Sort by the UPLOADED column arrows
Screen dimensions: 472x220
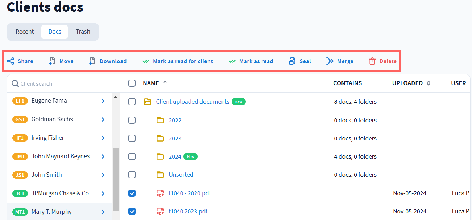pos(428,83)
